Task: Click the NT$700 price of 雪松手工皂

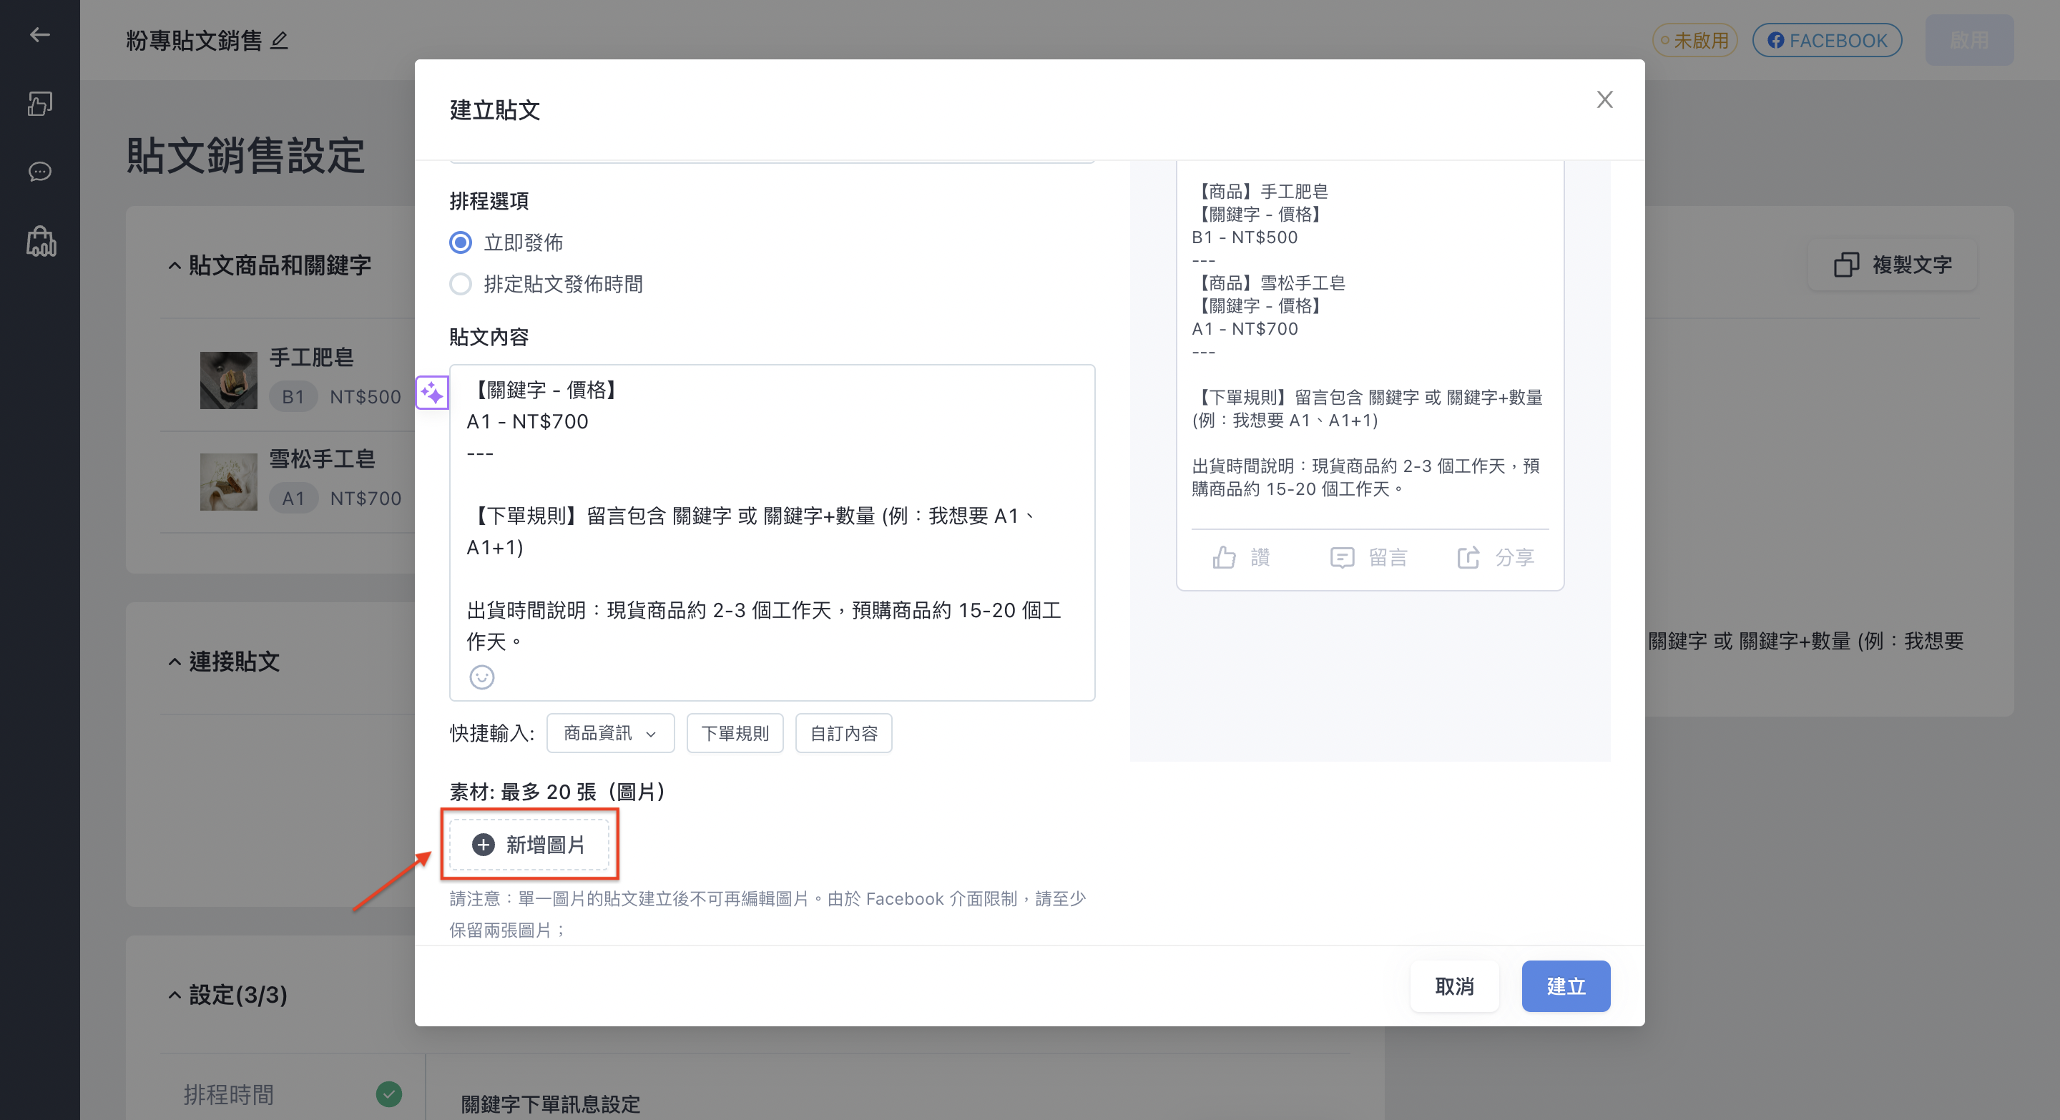Action: click(366, 498)
